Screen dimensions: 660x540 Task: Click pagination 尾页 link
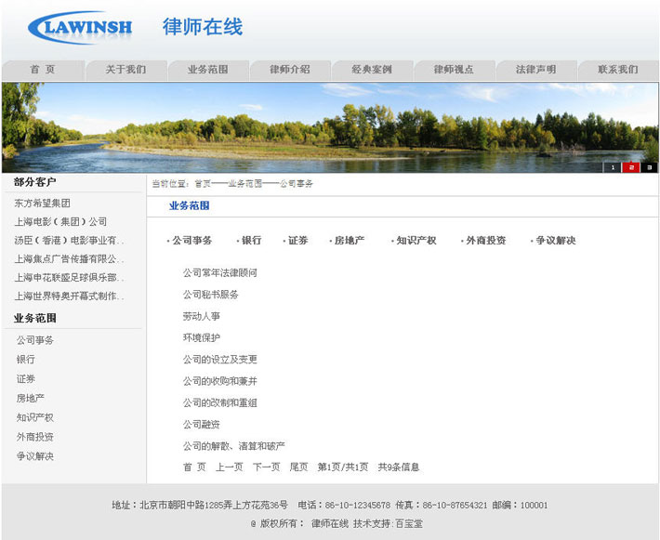[x=298, y=468]
